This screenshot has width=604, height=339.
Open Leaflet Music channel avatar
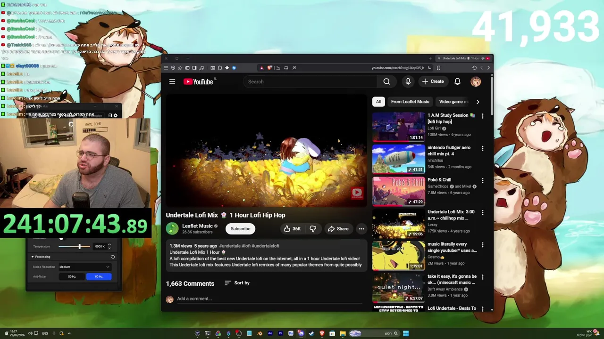172,229
